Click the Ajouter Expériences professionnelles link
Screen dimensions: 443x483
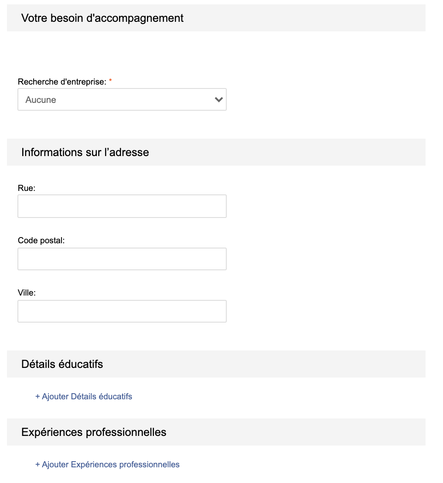pyautogui.click(x=110, y=465)
